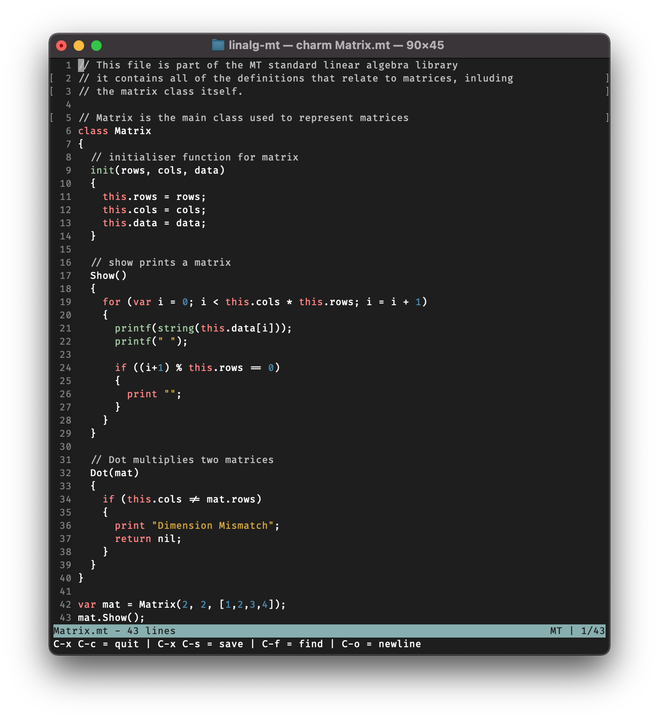This screenshot has width=659, height=720.
Task: Click the yellow minimize window button
Action: (79, 46)
